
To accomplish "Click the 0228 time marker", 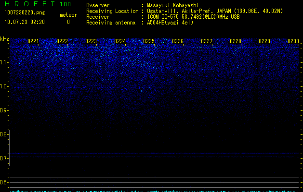I will 236,41.
